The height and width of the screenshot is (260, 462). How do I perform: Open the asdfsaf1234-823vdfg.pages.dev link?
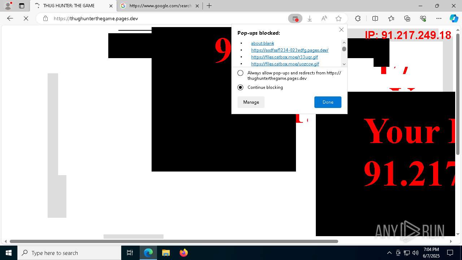pyautogui.click(x=289, y=50)
